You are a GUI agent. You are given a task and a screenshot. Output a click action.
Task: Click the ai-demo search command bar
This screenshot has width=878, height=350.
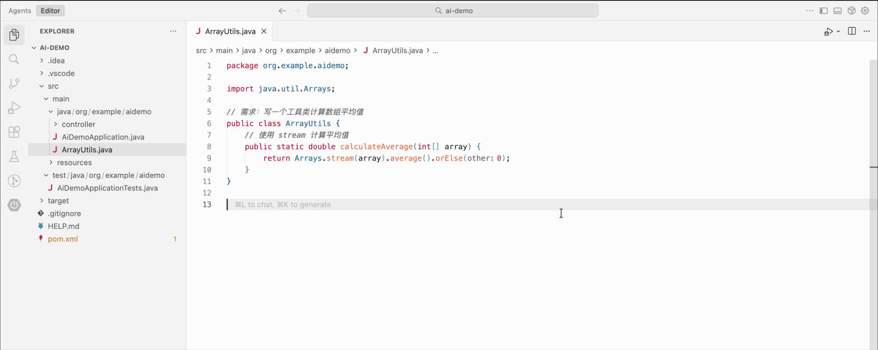coord(453,10)
